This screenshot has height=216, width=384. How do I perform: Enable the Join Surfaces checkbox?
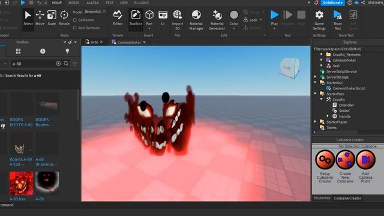point(74,28)
